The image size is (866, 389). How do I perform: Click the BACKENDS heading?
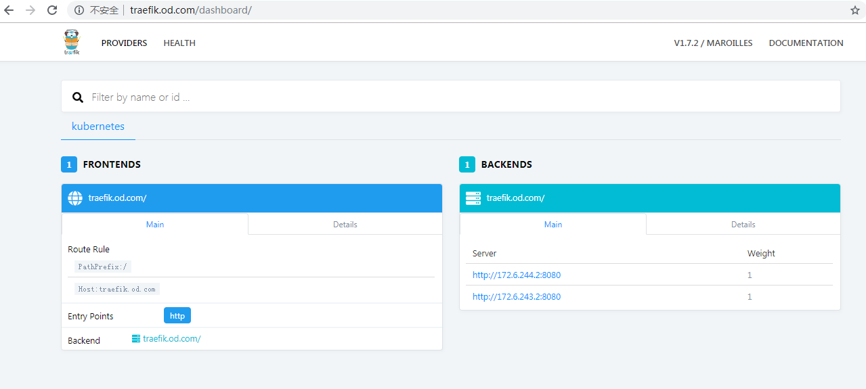click(506, 164)
